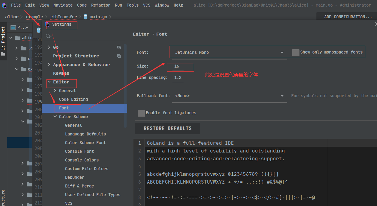This screenshot has height=206, width=377.
Task: Click the .g folder icon in project tree
Action: (x=24, y=48)
